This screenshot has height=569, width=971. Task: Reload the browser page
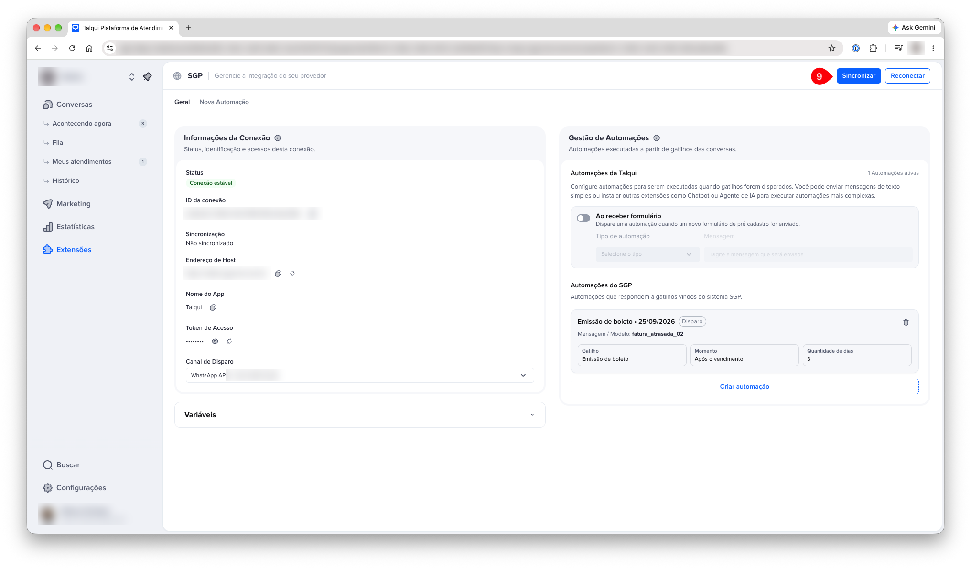point(72,48)
